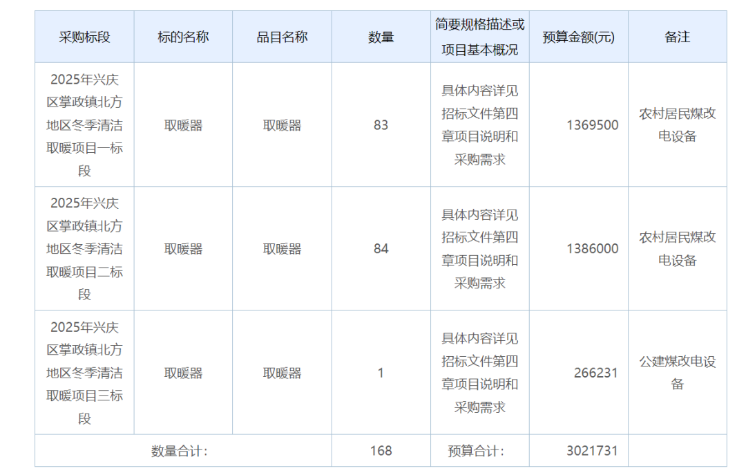
Task: Click 农村居民煤改电设备 remark in 二标段 row
Action: 678,249
